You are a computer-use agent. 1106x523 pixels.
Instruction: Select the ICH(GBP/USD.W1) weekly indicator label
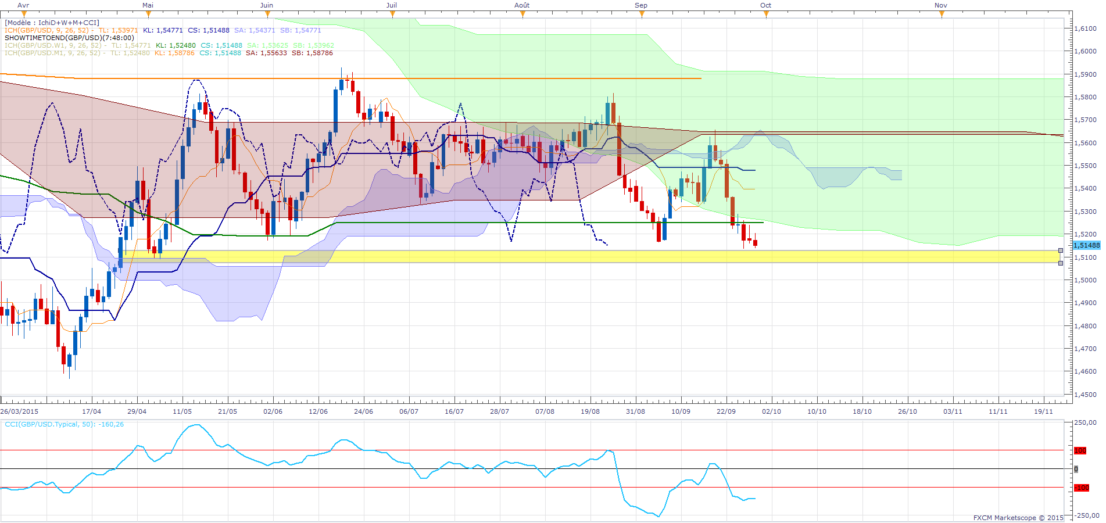[53, 45]
